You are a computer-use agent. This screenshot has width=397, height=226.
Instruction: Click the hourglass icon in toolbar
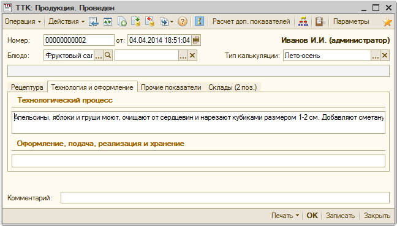tap(199, 21)
